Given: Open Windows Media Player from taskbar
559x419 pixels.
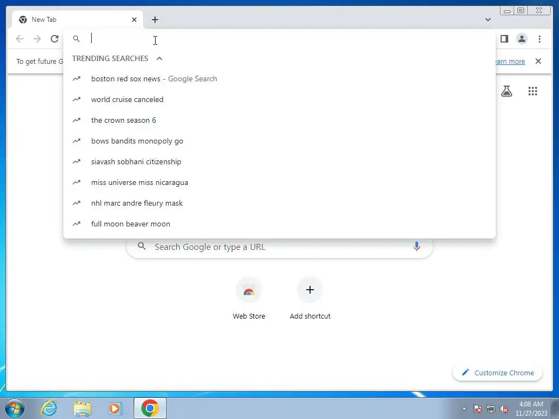Looking at the screenshot, I should [116, 408].
